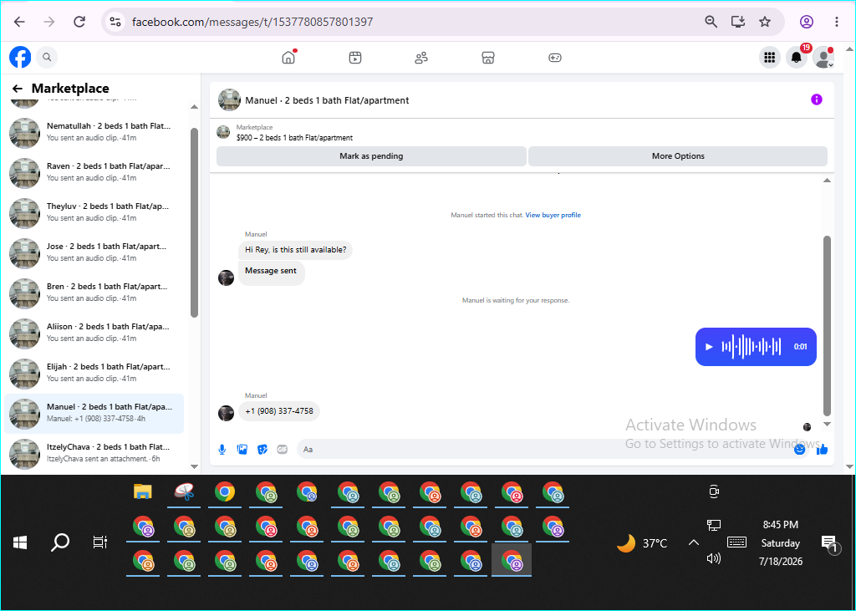Open the Chrome profile icon
The image size is (856, 611).
pos(807,22)
